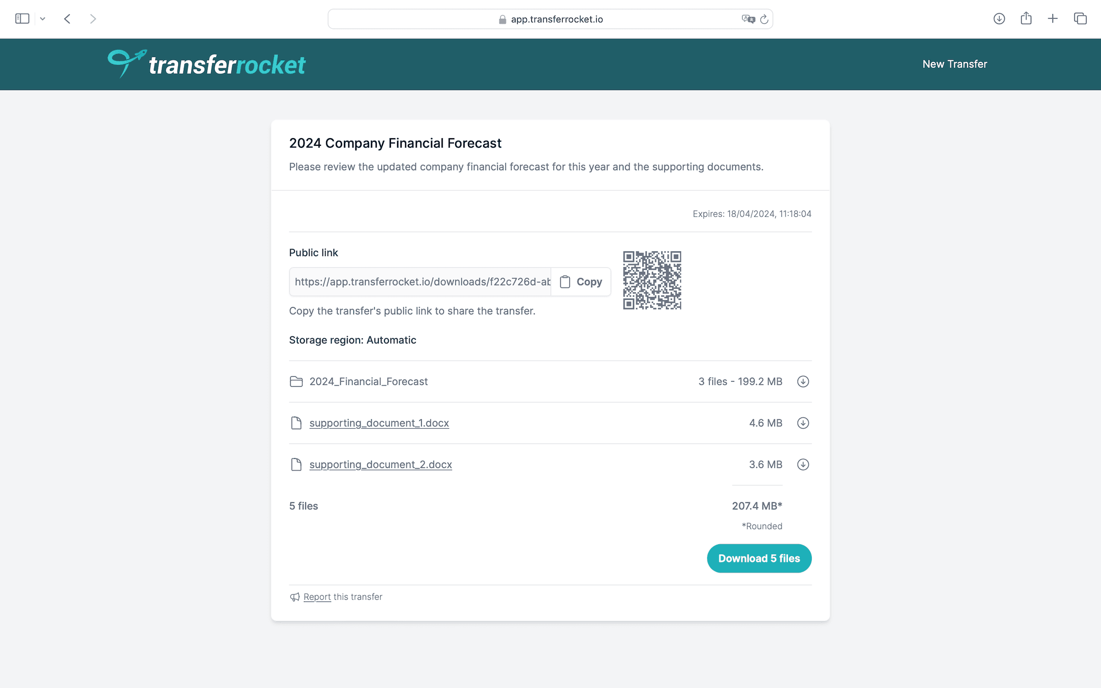Copy the public link
Image resolution: width=1101 pixels, height=688 pixels.
(581, 282)
